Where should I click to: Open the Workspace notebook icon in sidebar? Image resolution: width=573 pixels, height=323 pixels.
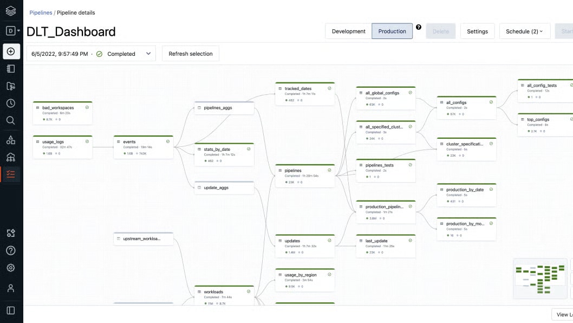(11, 69)
